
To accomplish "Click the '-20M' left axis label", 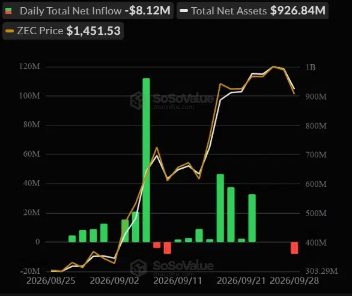I will tap(30, 271).
